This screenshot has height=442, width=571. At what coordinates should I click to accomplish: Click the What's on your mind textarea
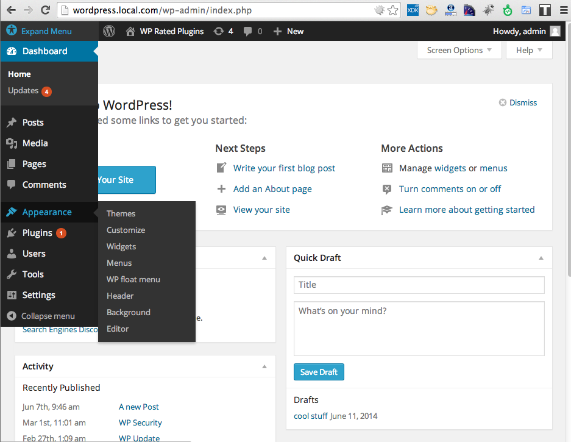419,329
